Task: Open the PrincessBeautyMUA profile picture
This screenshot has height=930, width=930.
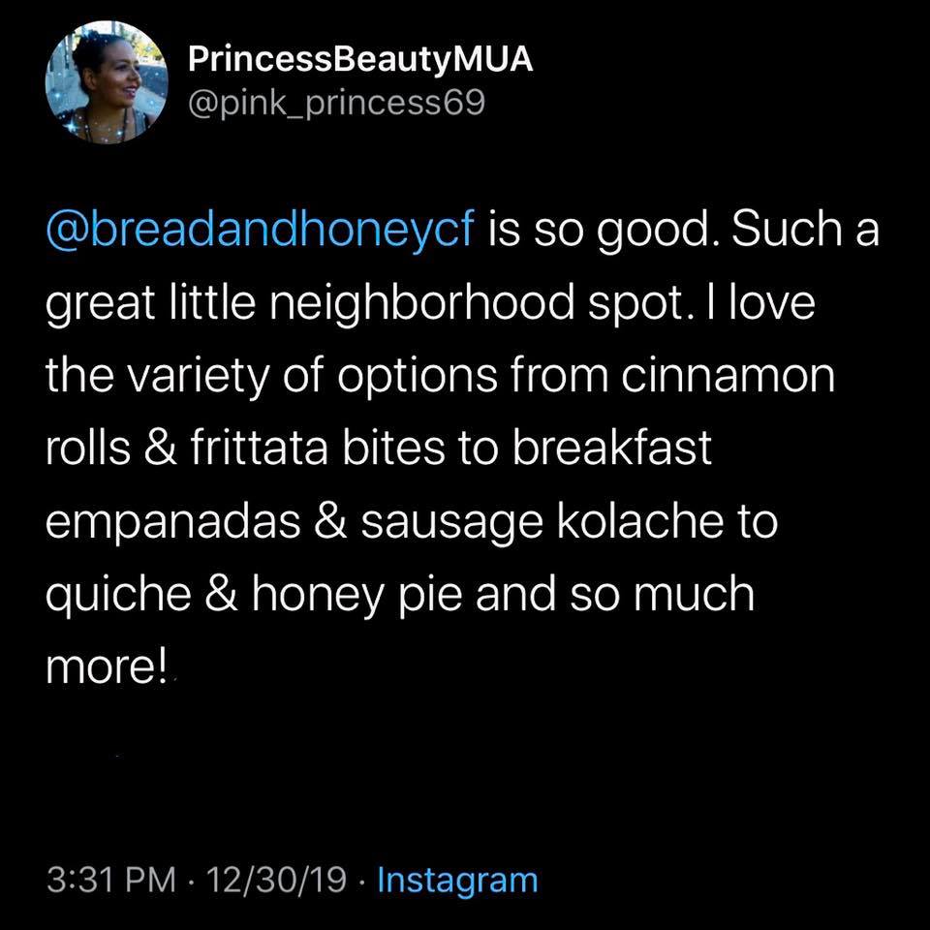Action: click(x=107, y=82)
